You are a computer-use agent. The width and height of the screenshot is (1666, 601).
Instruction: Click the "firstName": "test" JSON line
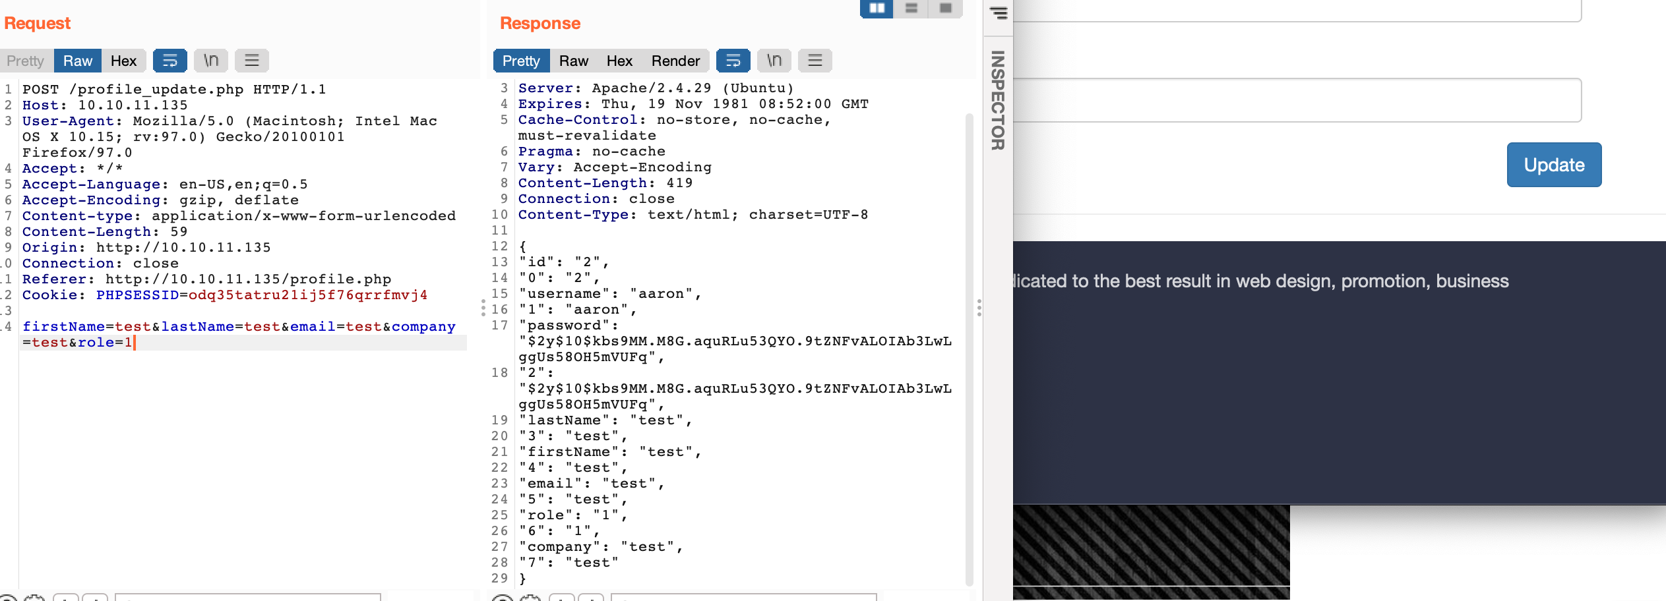[610, 451]
